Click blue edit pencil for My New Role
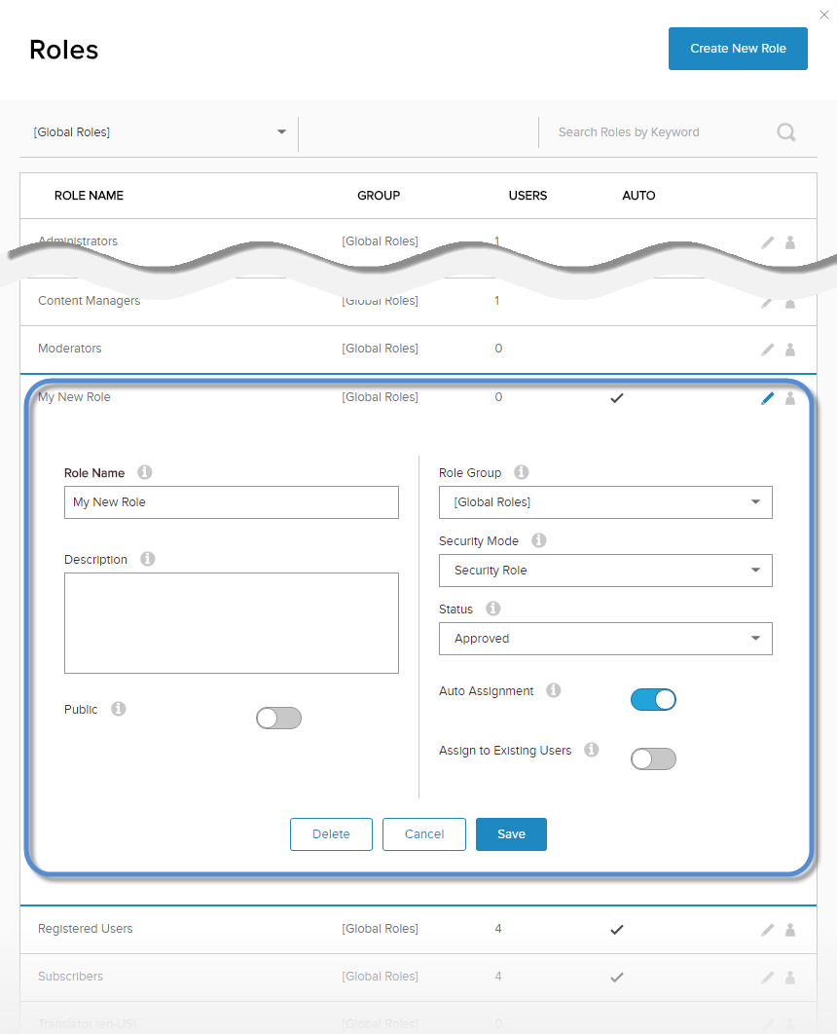Image resolution: width=837 pixels, height=1034 pixels. click(767, 398)
